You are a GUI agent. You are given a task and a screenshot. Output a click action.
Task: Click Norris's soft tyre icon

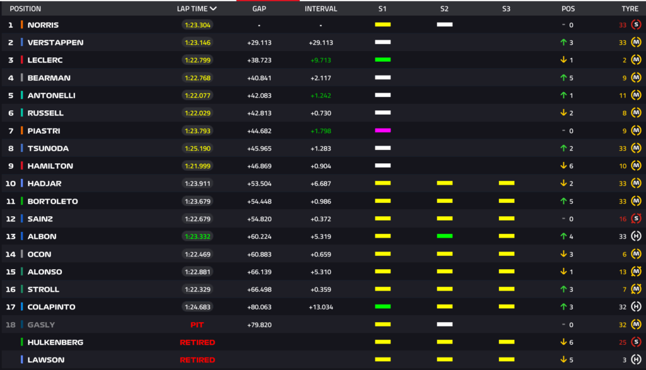coord(636,25)
